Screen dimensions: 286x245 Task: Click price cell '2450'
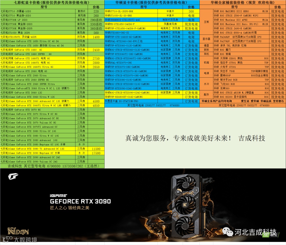coord(96,50)
